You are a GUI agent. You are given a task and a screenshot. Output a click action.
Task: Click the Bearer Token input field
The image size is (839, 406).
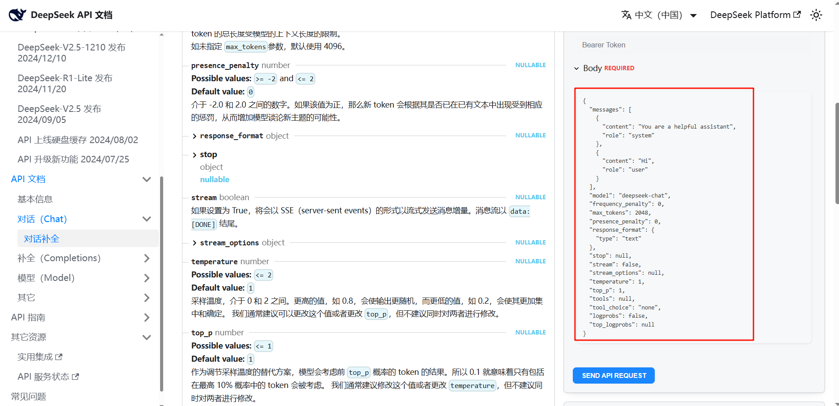pos(694,45)
